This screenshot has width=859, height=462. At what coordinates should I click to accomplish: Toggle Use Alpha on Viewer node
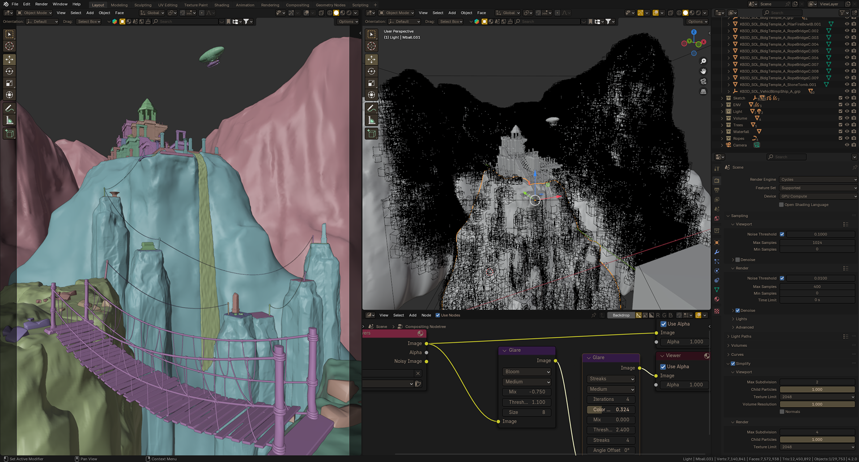coord(663,367)
